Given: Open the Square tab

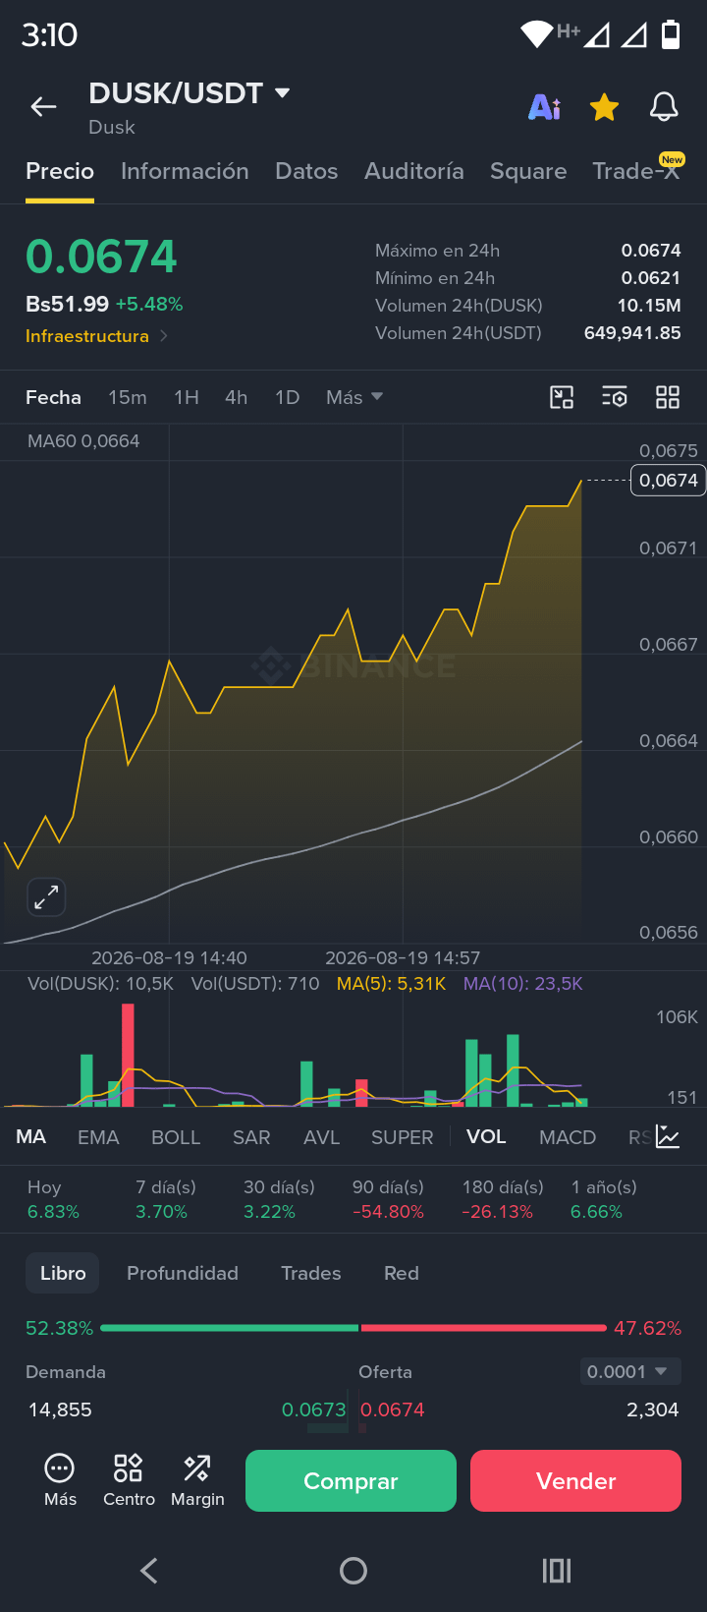Looking at the screenshot, I should click(528, 171).
